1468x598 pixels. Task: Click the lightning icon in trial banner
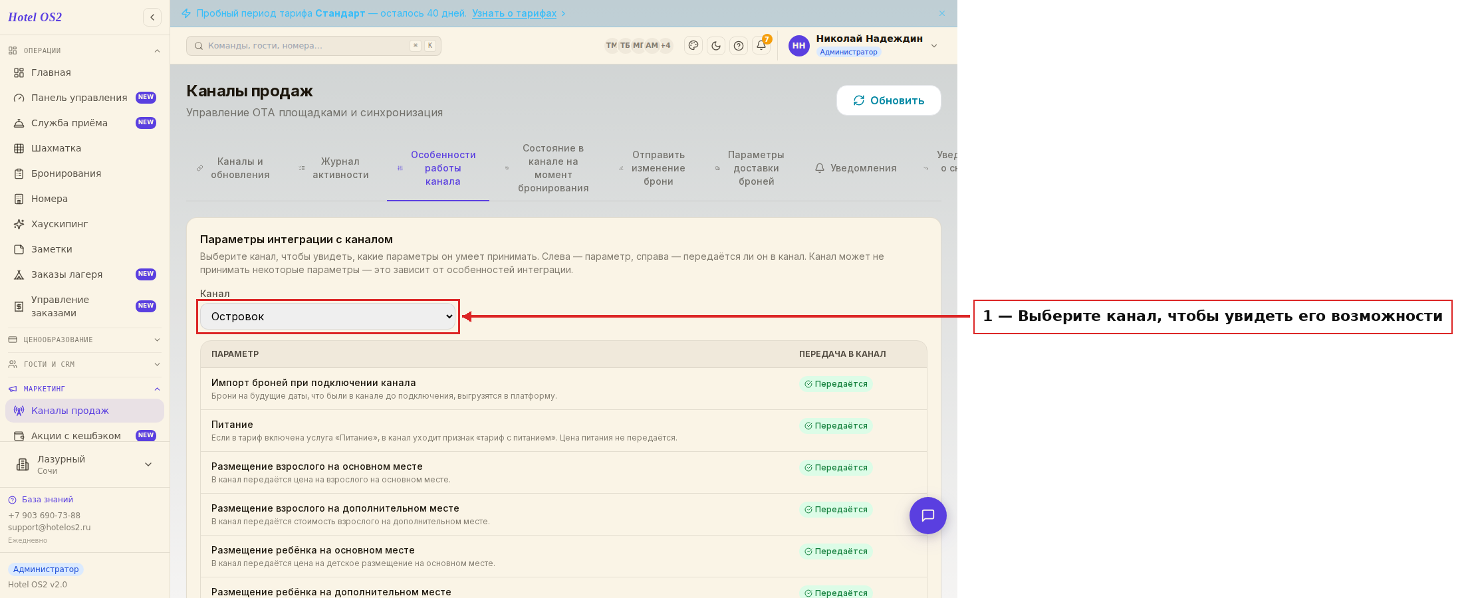tap(186, 13)
